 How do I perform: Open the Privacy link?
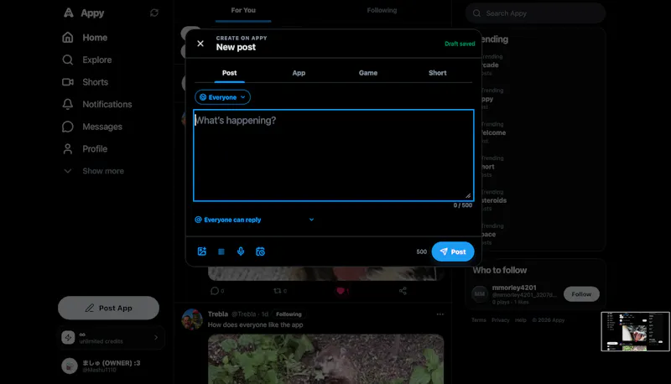pyautogui.click(x=500, y=320)
